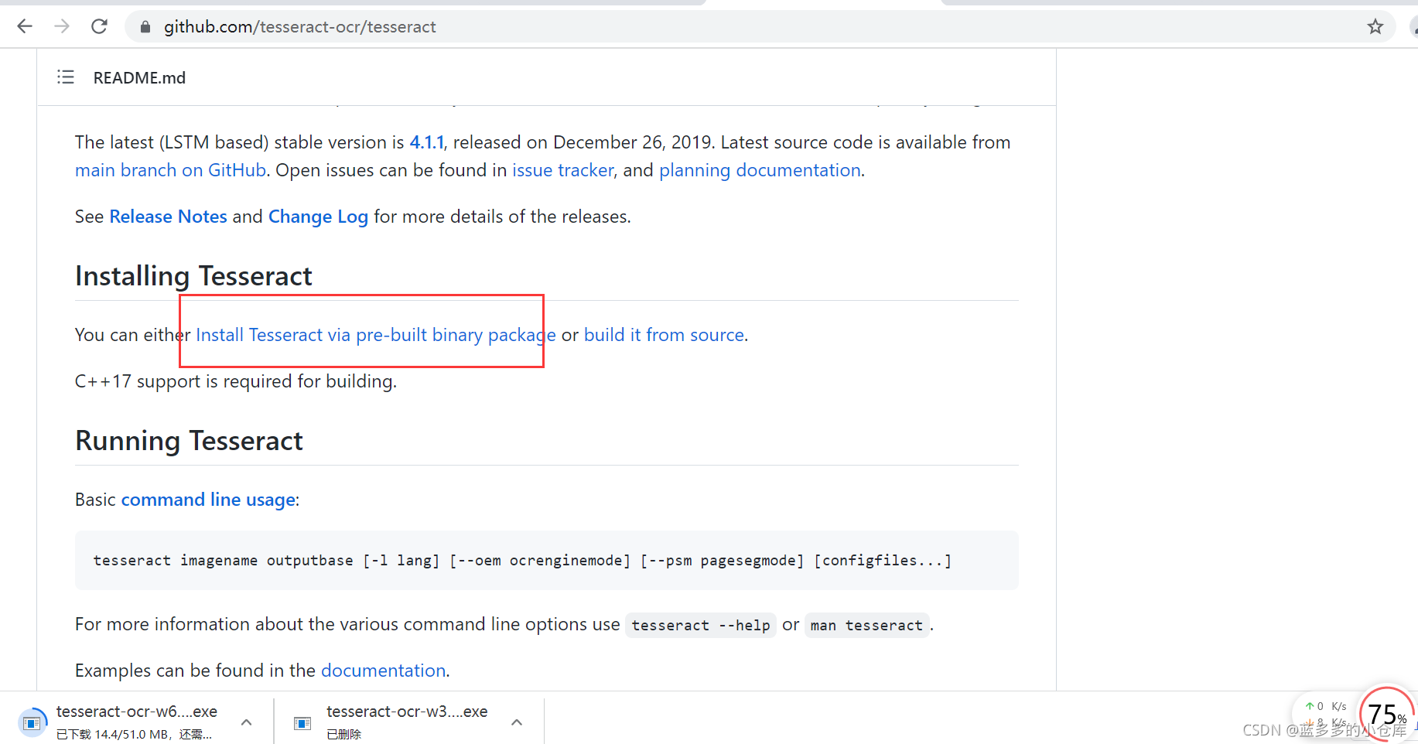Image resolution: width=1418 pixels, height=744 pixels.
Task: Open Install Tesseract via pre-built binary package
Action: point(376,335)
